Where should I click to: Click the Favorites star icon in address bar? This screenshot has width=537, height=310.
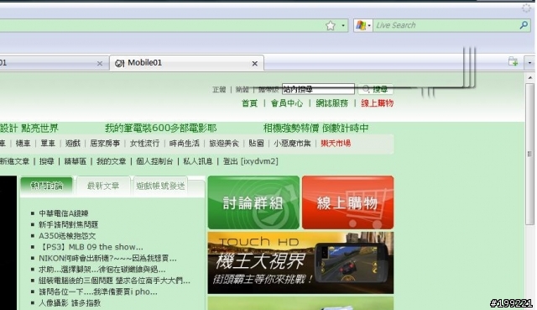point(331,26)
